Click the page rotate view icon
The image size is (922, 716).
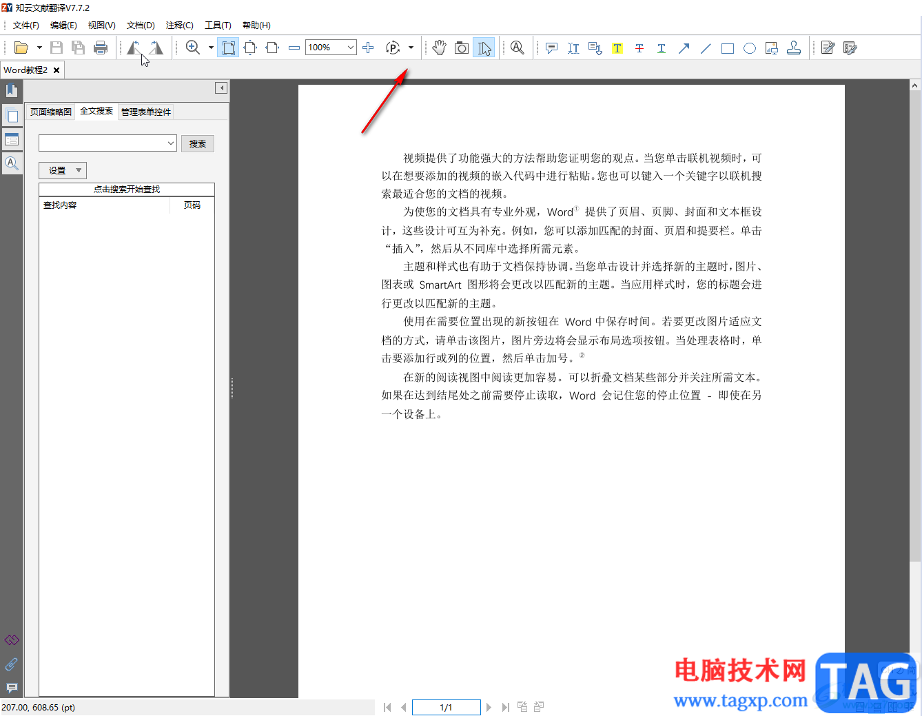[x=393, y=48]
